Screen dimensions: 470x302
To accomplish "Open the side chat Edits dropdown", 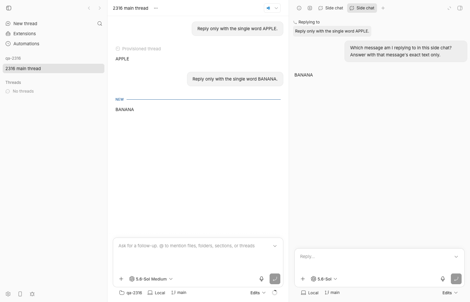I will tap(450, 293).
